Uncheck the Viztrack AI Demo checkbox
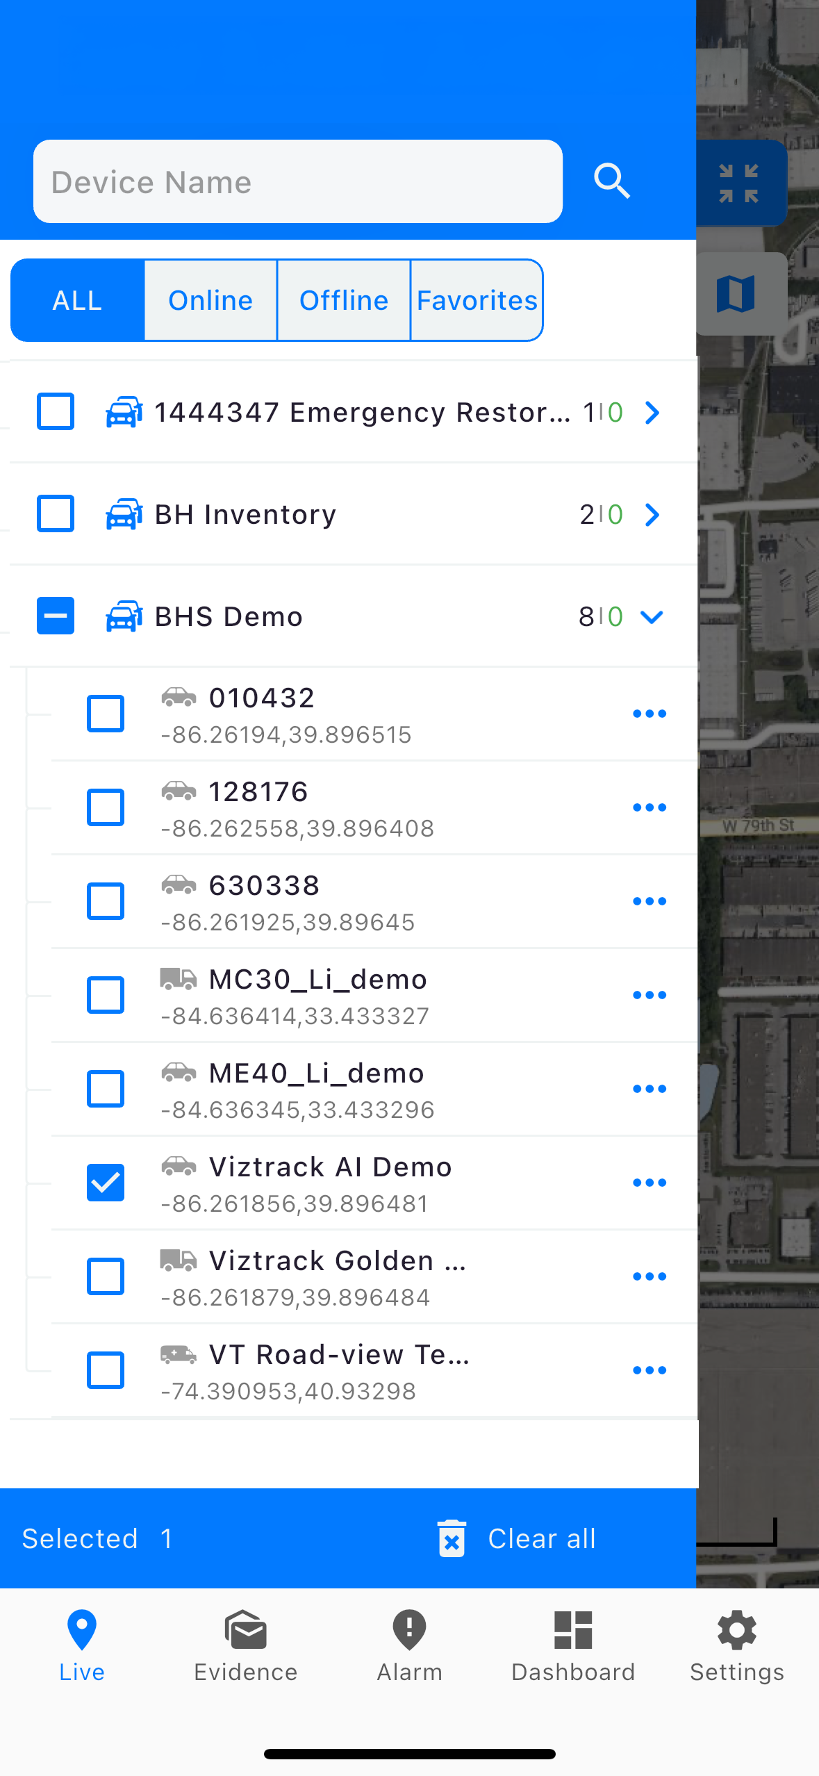 106,1183
